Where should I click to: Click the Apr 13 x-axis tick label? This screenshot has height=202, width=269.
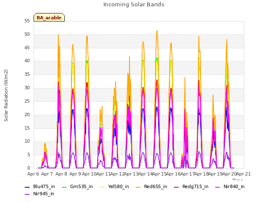pos(132,174)
